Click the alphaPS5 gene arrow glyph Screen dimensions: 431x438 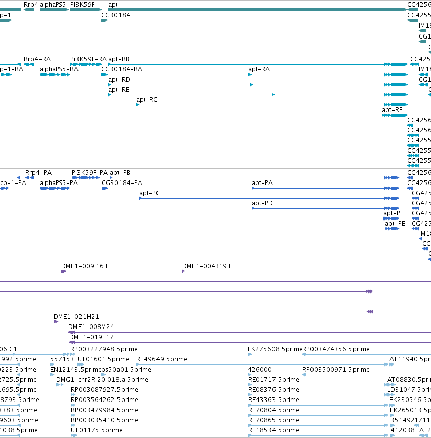(x=54, y=10)
